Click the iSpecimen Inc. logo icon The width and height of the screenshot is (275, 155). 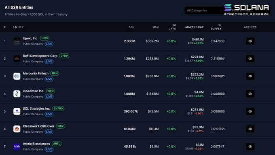(17, 94)
